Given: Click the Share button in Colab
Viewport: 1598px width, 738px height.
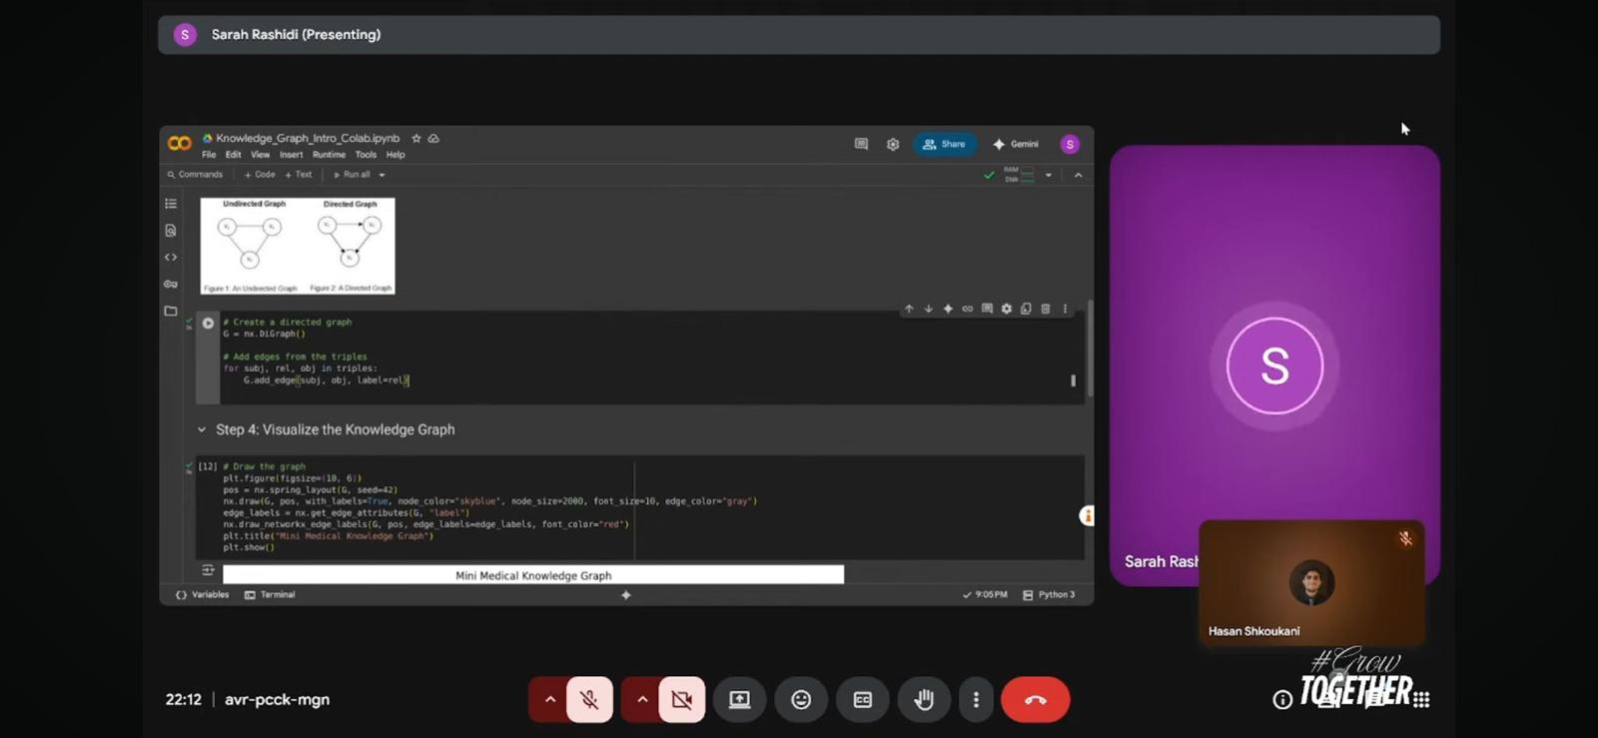Looking at the screenshot, I should 944,145.
